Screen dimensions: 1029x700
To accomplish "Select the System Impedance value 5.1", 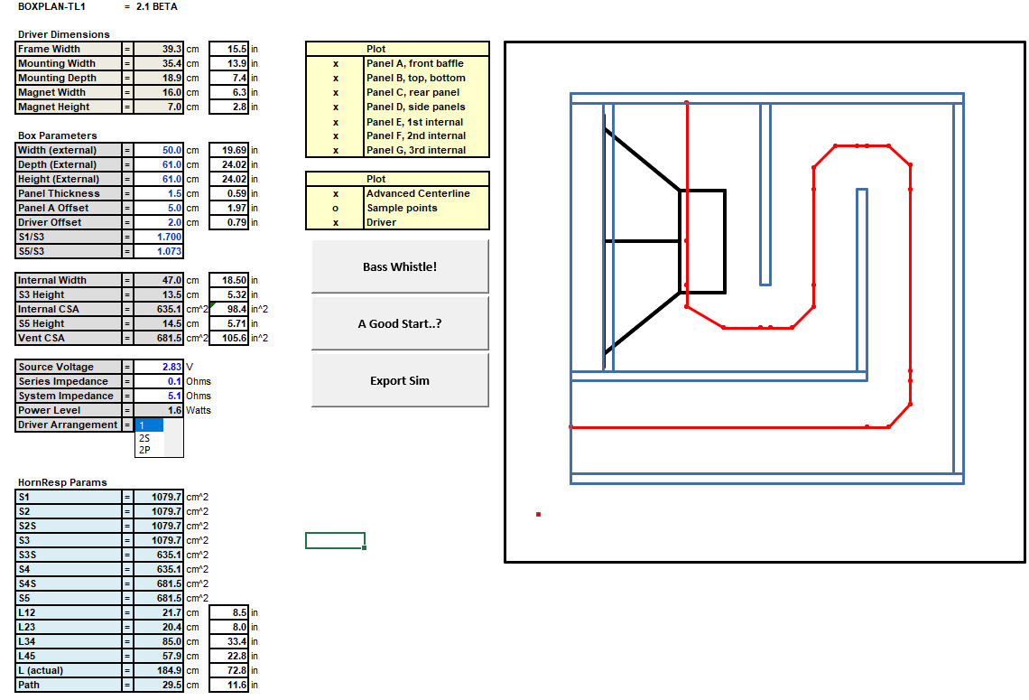I will (x=159, y=396).
